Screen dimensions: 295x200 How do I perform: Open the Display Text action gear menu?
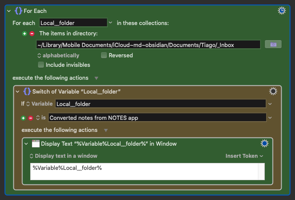pyautogui.click(x=264, y=144)
